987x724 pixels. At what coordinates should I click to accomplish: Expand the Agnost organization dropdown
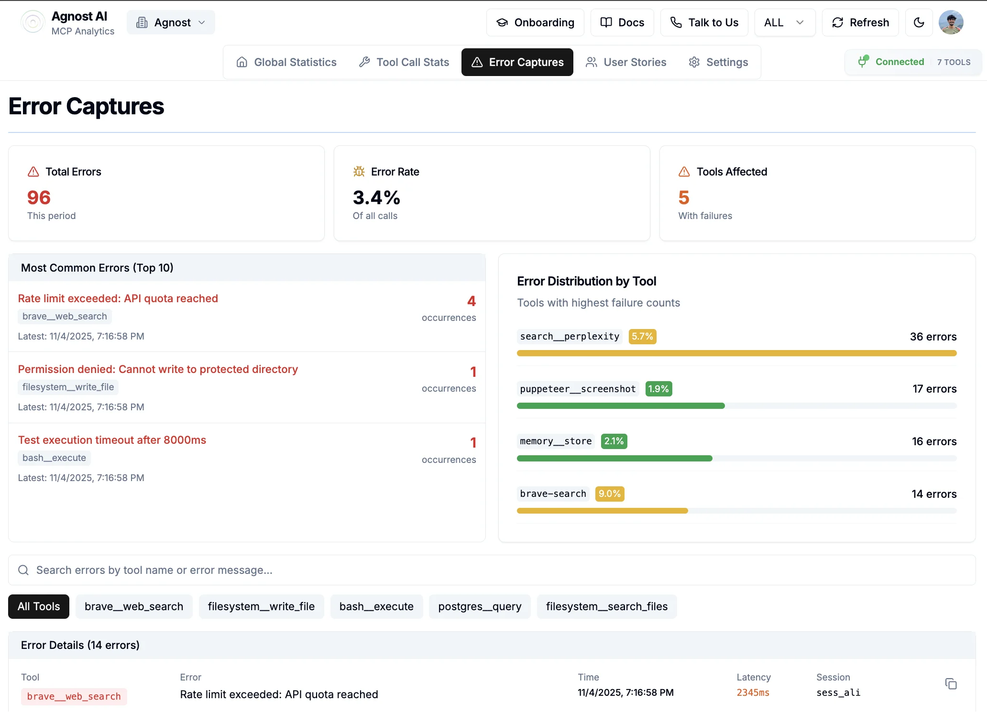(171, 22)
